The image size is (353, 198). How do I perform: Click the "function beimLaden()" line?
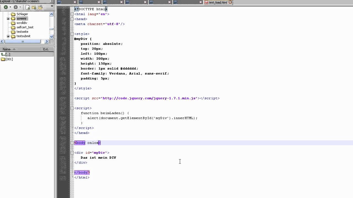[x=105, y=113]
